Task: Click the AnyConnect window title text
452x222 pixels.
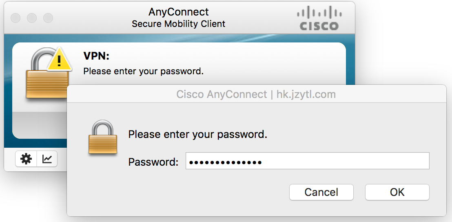Action: (x=179, y=12)
